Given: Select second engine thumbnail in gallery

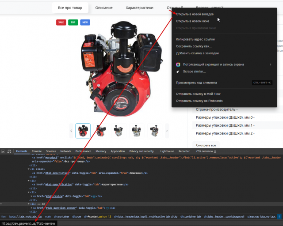Looking at the screenshot, I should 101,131.
